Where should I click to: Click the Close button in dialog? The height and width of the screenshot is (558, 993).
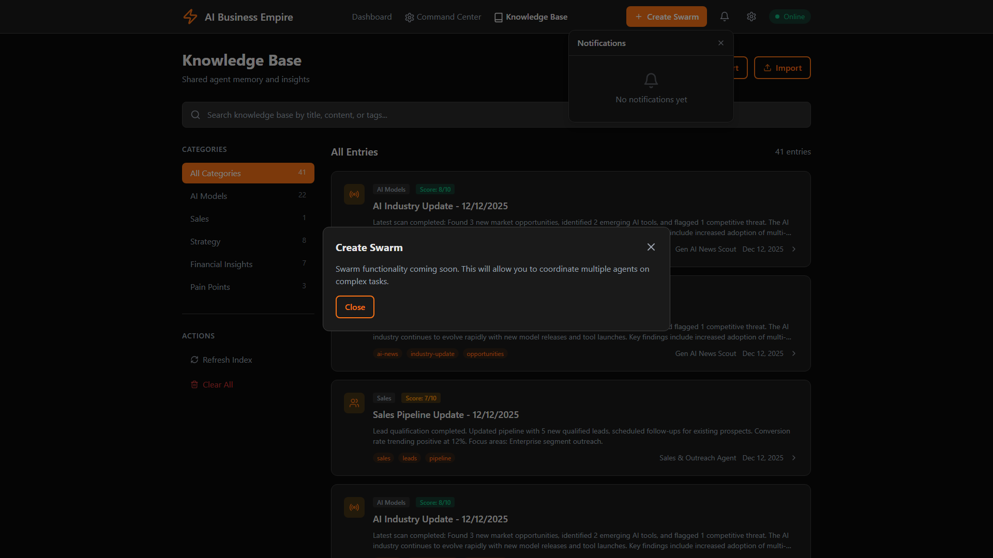point(355,307)
